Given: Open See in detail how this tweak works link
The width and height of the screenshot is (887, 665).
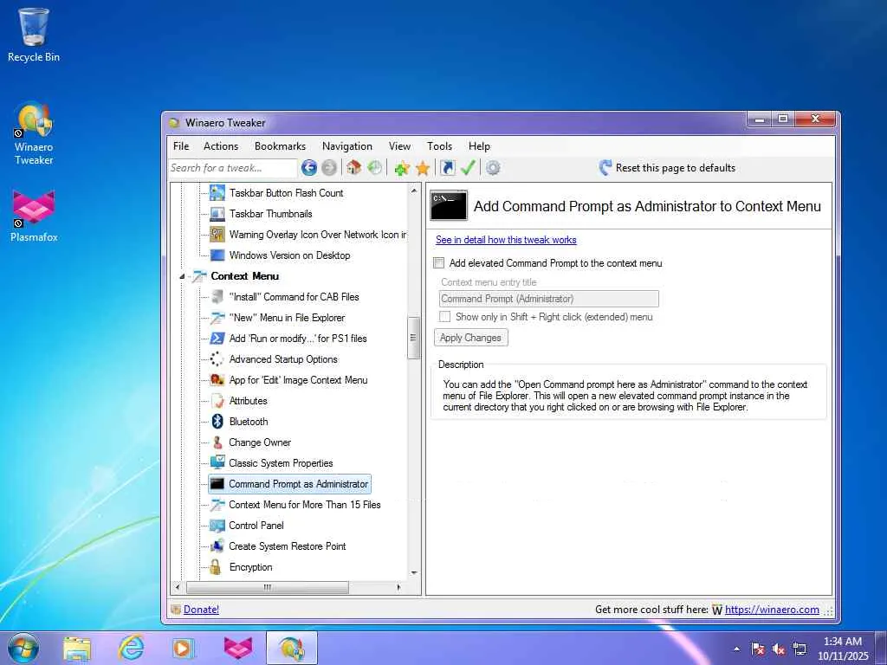Looking at the screenshot, I should point(506,240).
